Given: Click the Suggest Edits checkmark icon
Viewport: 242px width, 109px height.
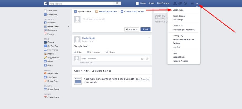Looking at the screenshot, I should (45, 57).
